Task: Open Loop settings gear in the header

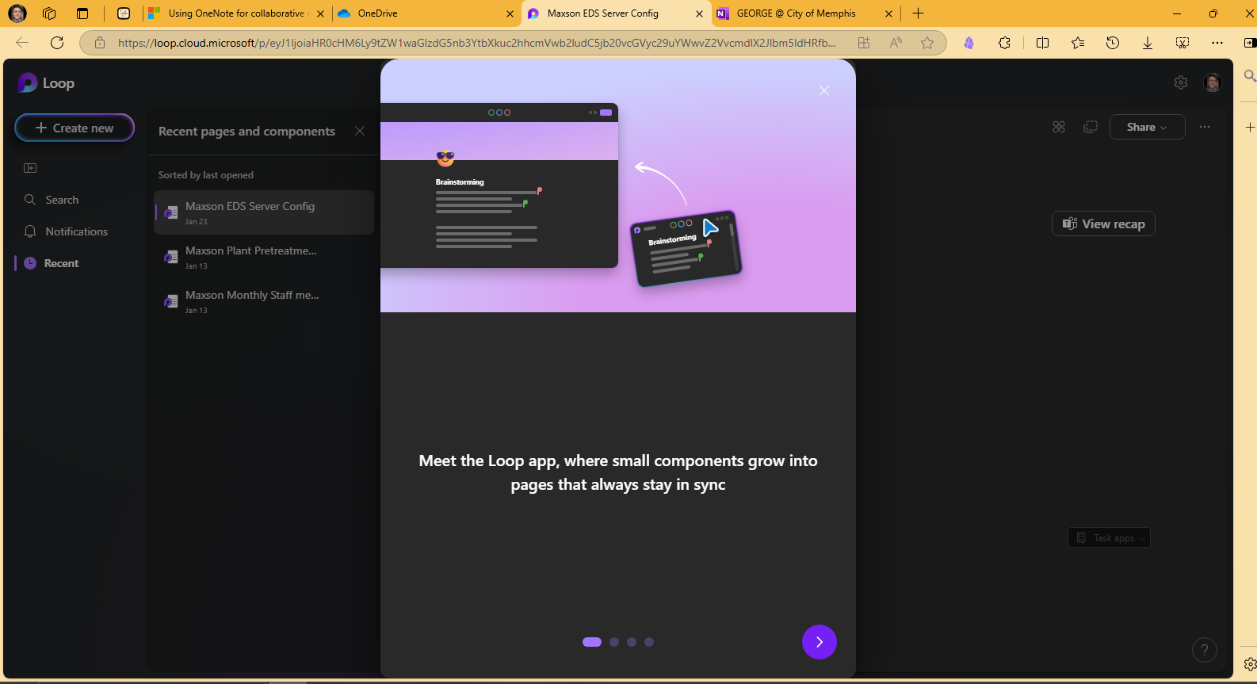Action: pyautogui.click(x=1181, y=82)
